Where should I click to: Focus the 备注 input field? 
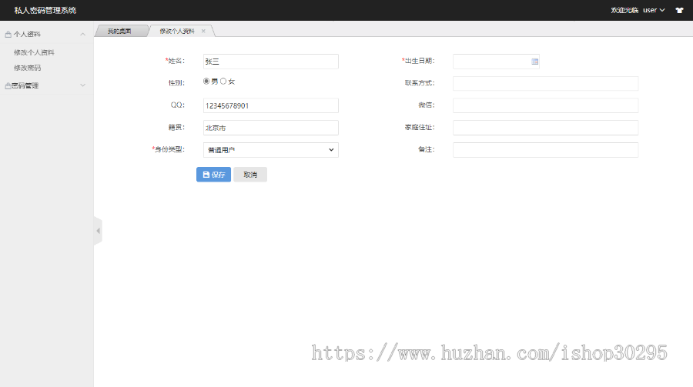(x=545, y=150)
